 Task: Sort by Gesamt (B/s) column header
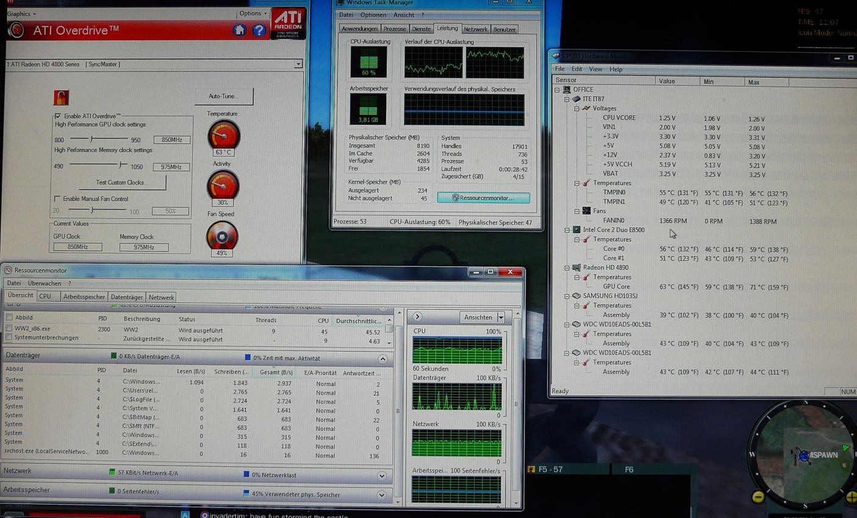pyautogui.click(x=276, y=372)
